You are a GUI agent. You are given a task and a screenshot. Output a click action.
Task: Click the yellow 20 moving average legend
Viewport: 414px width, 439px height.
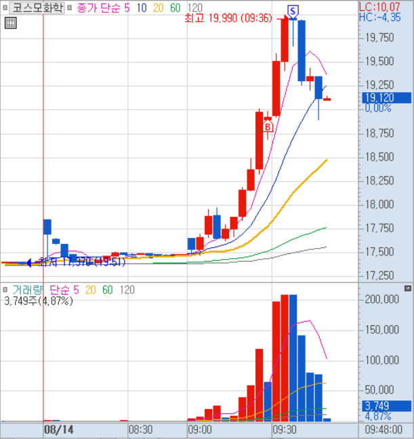159,7
